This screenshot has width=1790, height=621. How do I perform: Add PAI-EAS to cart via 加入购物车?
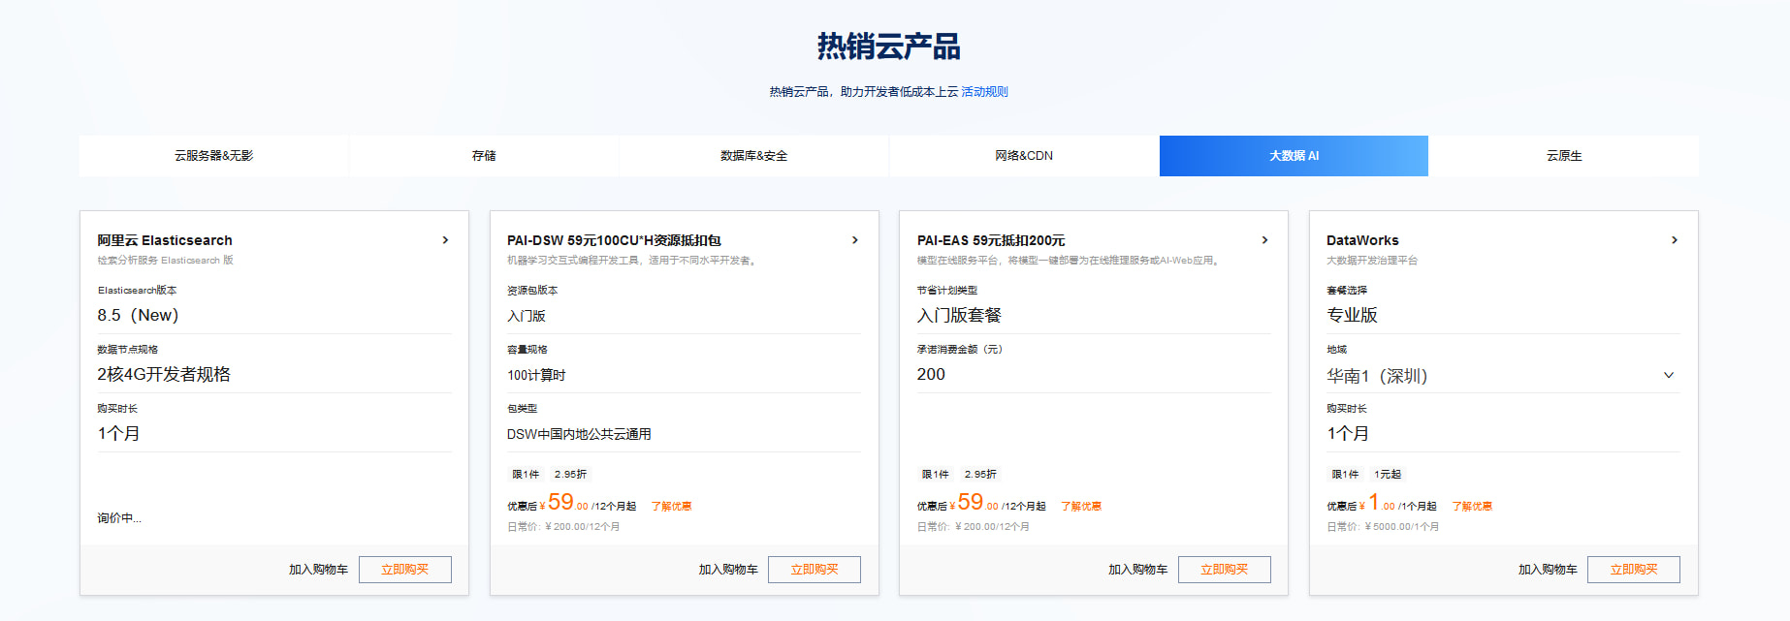pos(1138,570)
